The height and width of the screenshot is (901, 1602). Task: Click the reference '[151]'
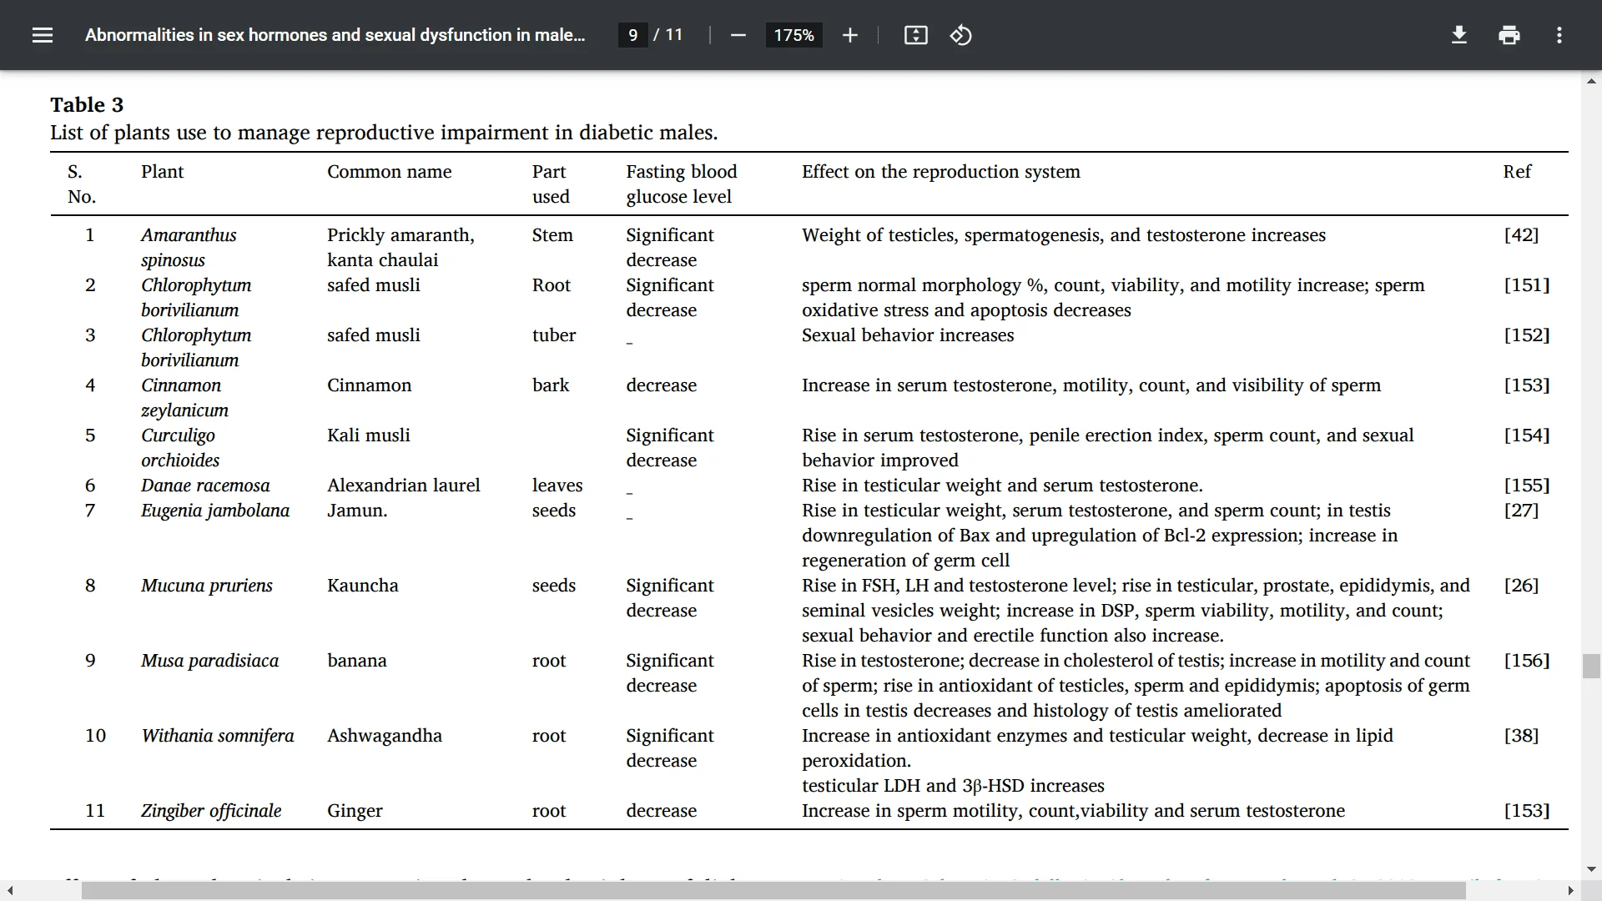pyautogui.click(x=1527, y=284)
